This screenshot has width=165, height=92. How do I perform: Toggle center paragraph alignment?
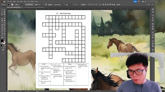coord(89,5)
